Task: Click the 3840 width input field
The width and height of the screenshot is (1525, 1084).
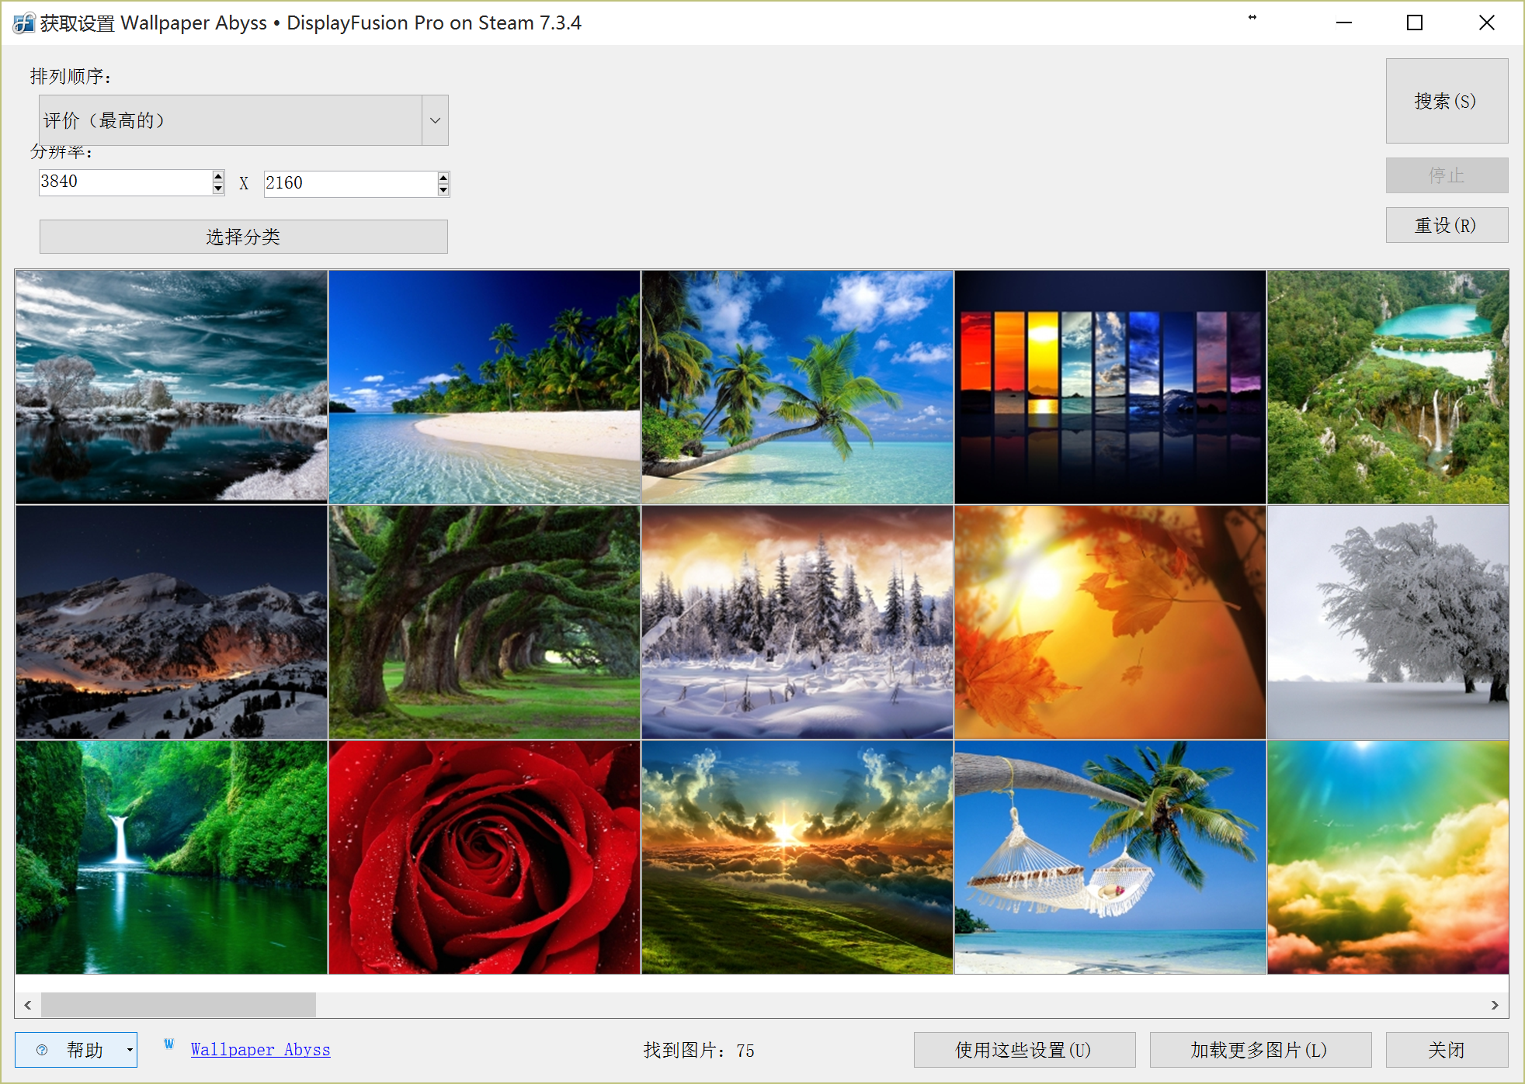Action: click(x=124, y=182)
